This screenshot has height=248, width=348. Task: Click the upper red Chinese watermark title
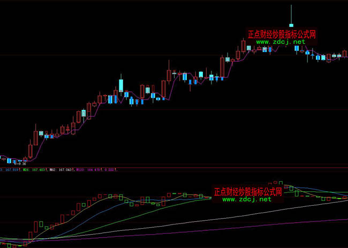click(282, 34)
